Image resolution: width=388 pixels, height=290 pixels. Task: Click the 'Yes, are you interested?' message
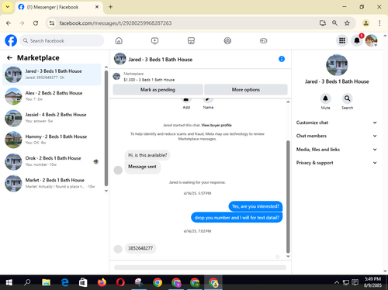pyautogui.click(x=255, y=206)
